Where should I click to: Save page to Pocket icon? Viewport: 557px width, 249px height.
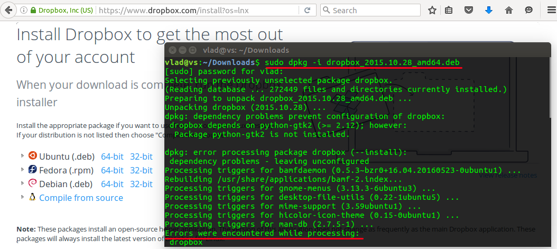469,10
